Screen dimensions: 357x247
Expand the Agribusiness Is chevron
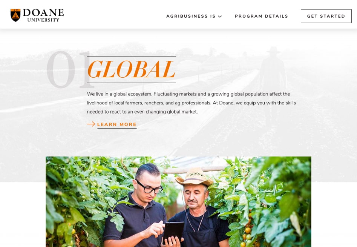(x=220, y=16)
